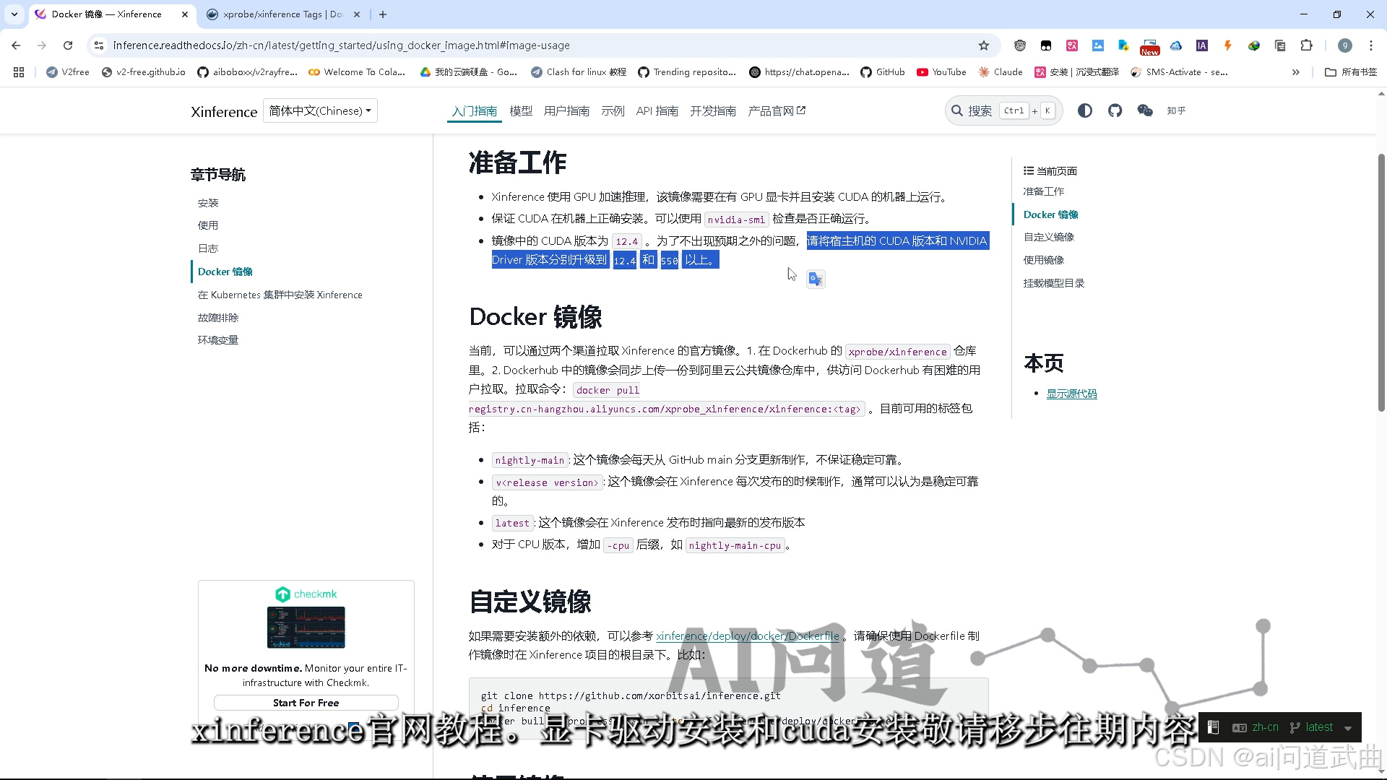
Task: Open the tab search dropdown arrow
Action: tap(14, 14)
